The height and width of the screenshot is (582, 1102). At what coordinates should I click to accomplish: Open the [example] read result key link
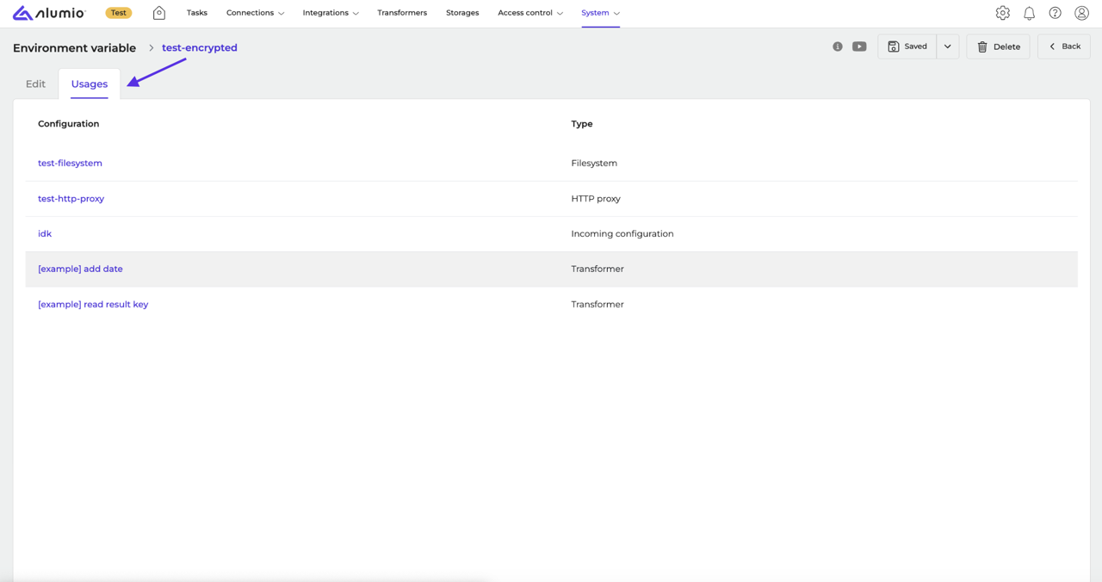pyautogui.click(x=93, y=304)
